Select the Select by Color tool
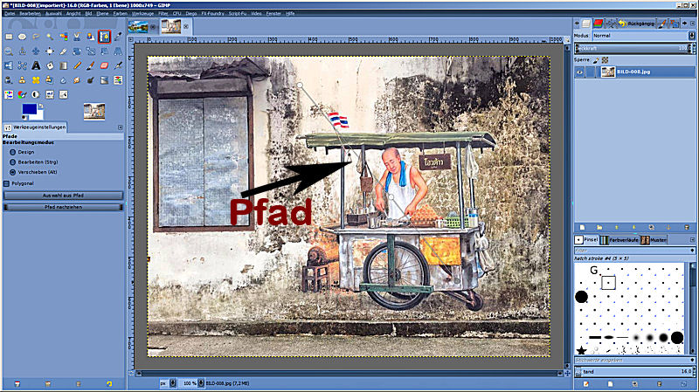Image resolution: width=699 pixels, height=392 pixels. tap(63, 37)
